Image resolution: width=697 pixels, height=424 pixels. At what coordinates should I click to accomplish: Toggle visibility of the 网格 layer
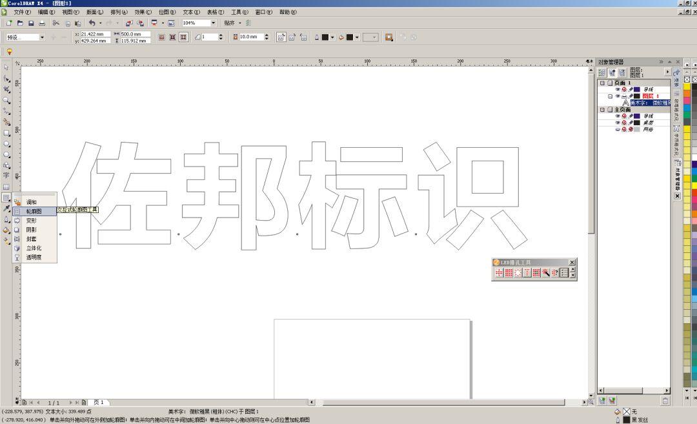pyautogui.click(x=617, y=129)
